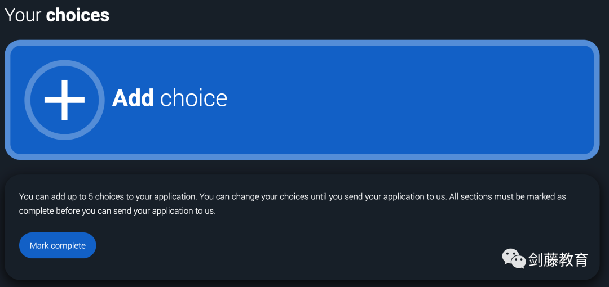Select the circular ring around the plus
This screenshot has width=609, height=287.
click(x=64, y=100)
